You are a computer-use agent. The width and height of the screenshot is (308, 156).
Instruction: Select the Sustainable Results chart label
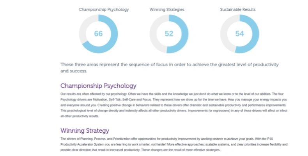tap(238, 9)
